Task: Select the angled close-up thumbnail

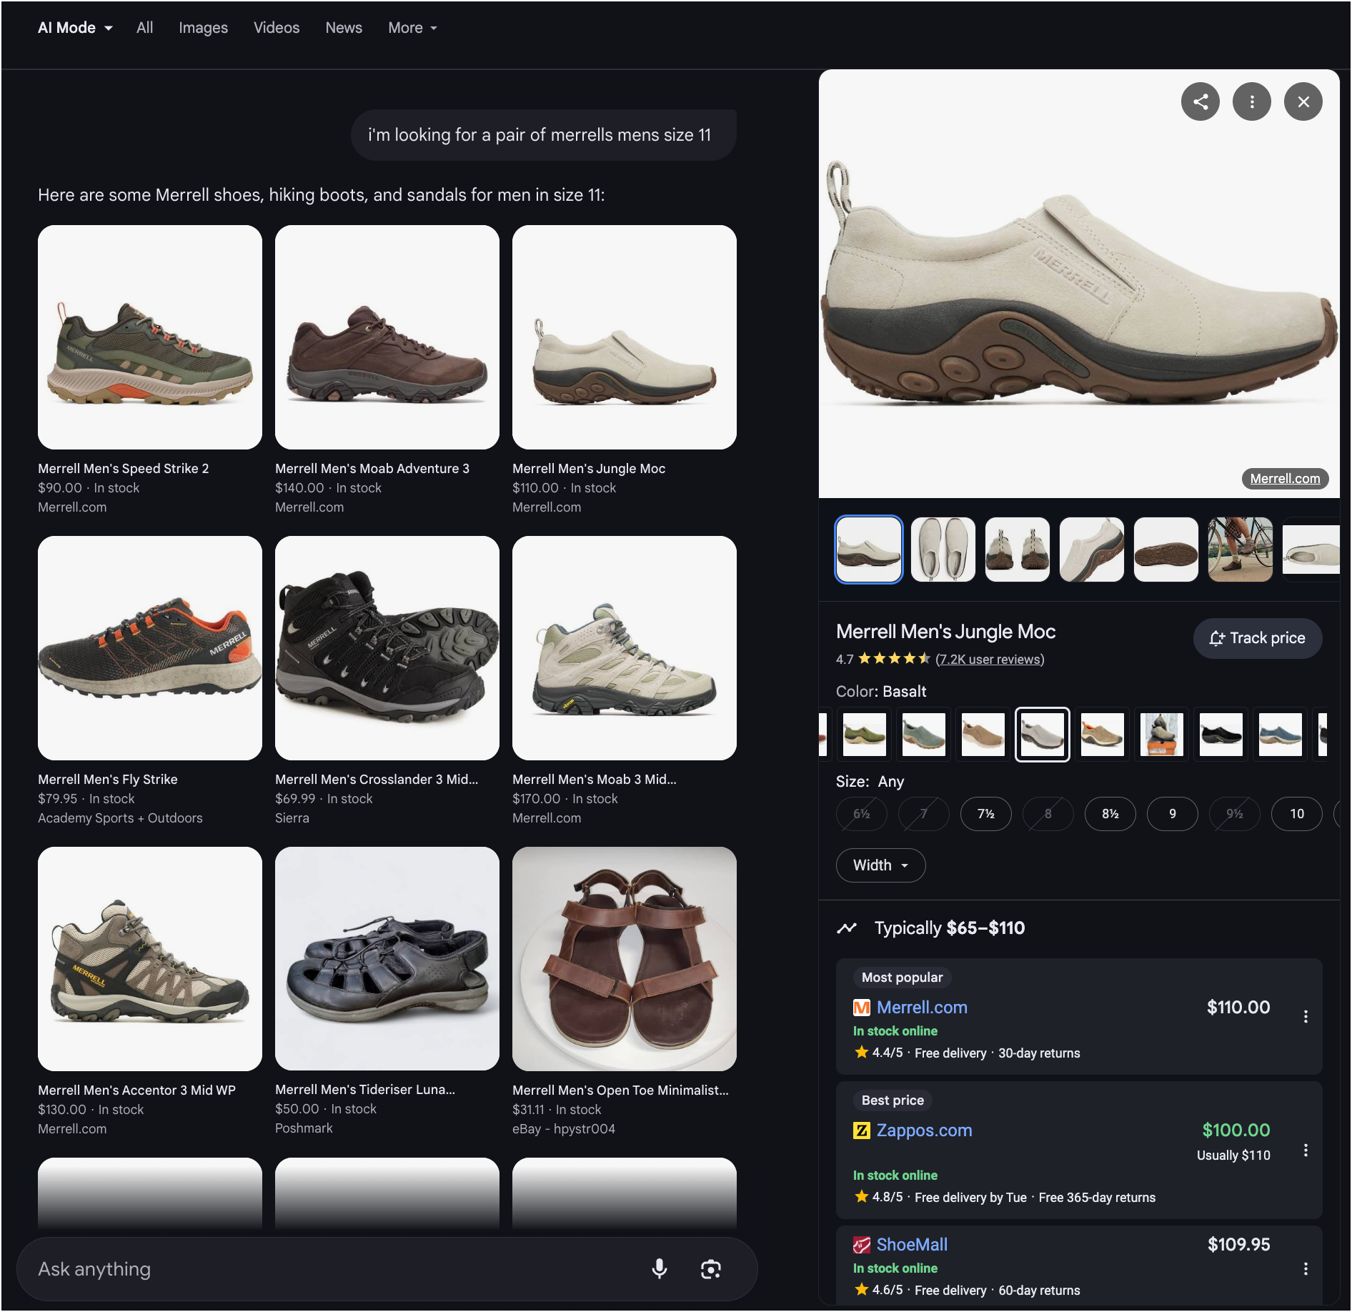Action: tap(1092, 550)
